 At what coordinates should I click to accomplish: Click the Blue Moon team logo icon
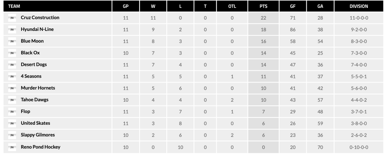[x=12, y=41]
